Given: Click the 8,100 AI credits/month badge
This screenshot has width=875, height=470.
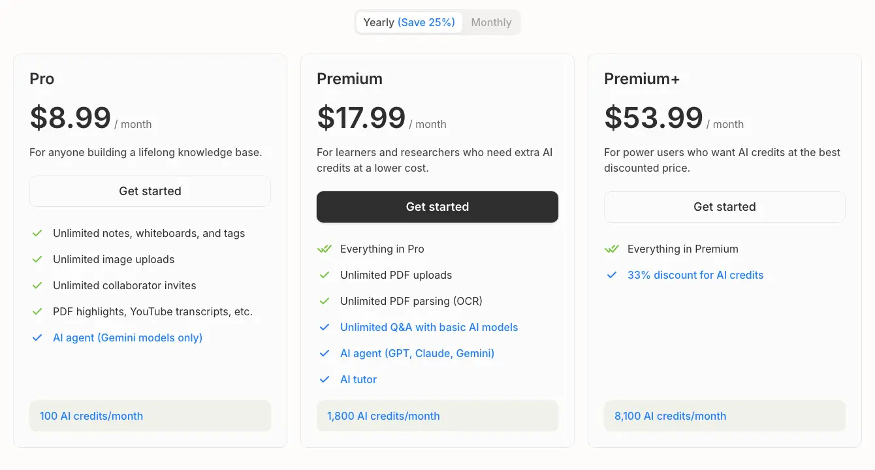Looking at the screenshot, I should (725, 416).
